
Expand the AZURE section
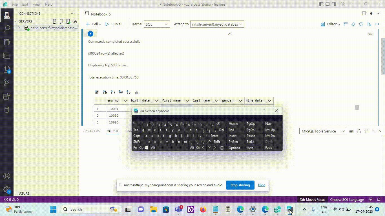coord(24,193)
